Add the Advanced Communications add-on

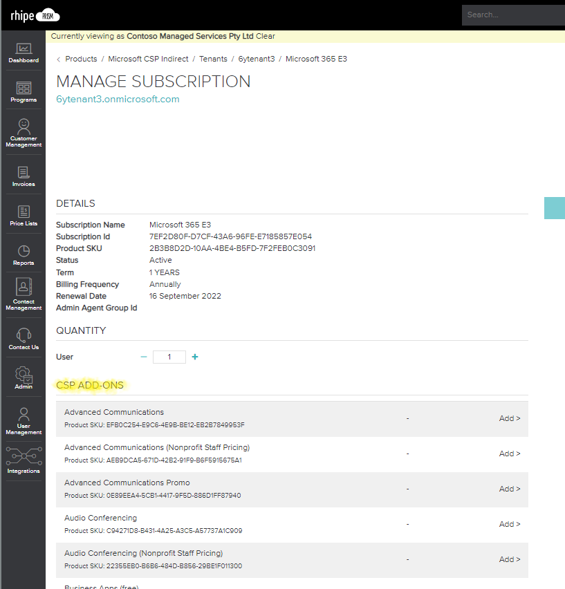point(510,418)
